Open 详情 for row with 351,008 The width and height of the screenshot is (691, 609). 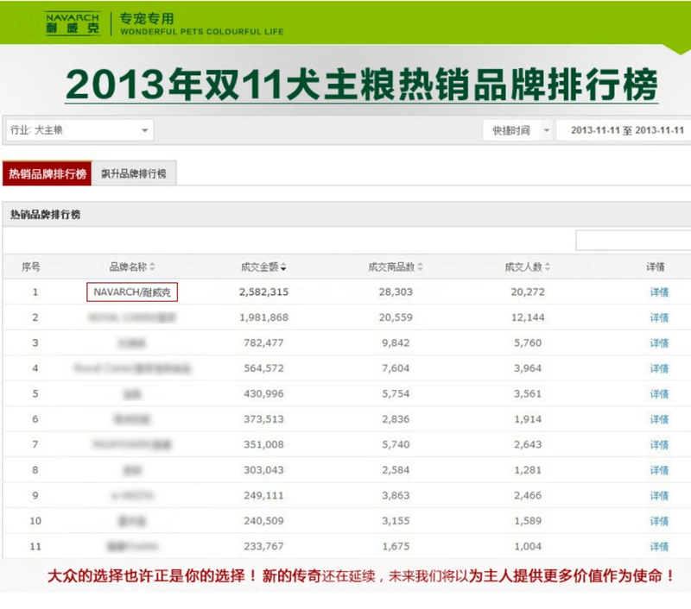pos(659,445)
